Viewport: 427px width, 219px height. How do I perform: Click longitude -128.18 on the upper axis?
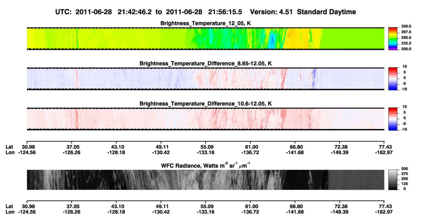tap(116, 152)
